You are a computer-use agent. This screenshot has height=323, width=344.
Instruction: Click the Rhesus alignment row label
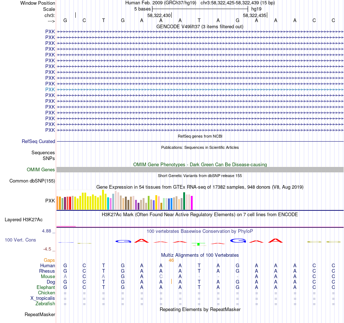[47, 271]
